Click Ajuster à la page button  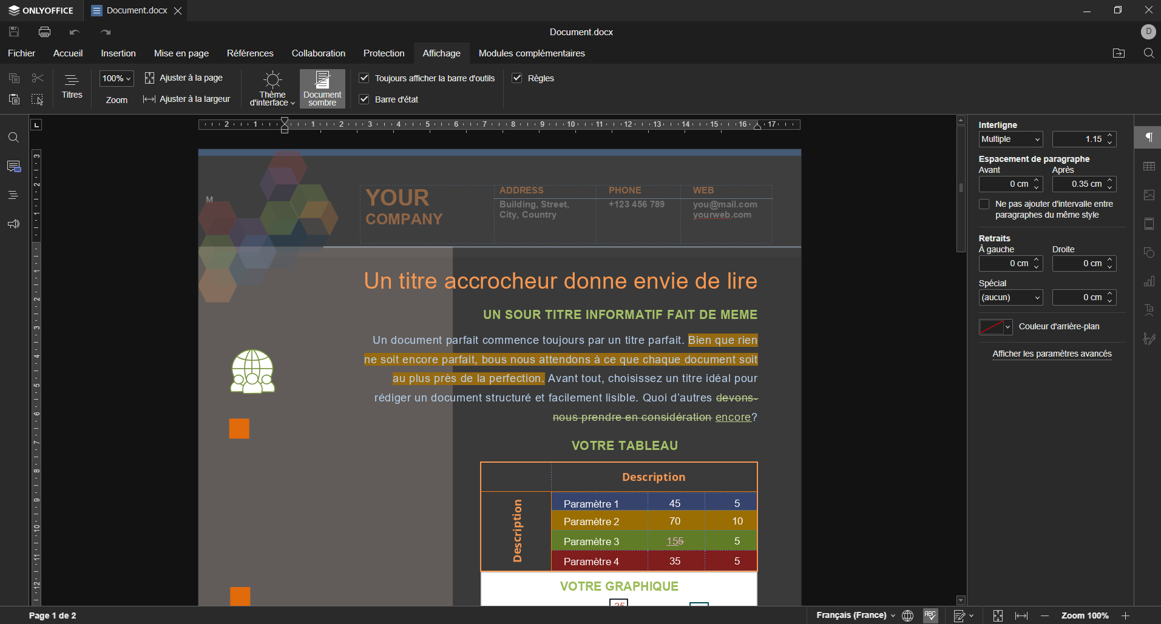point(184,78)
